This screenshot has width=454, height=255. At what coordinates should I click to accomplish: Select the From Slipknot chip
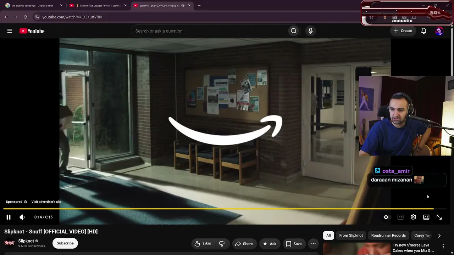pos(351,236)
